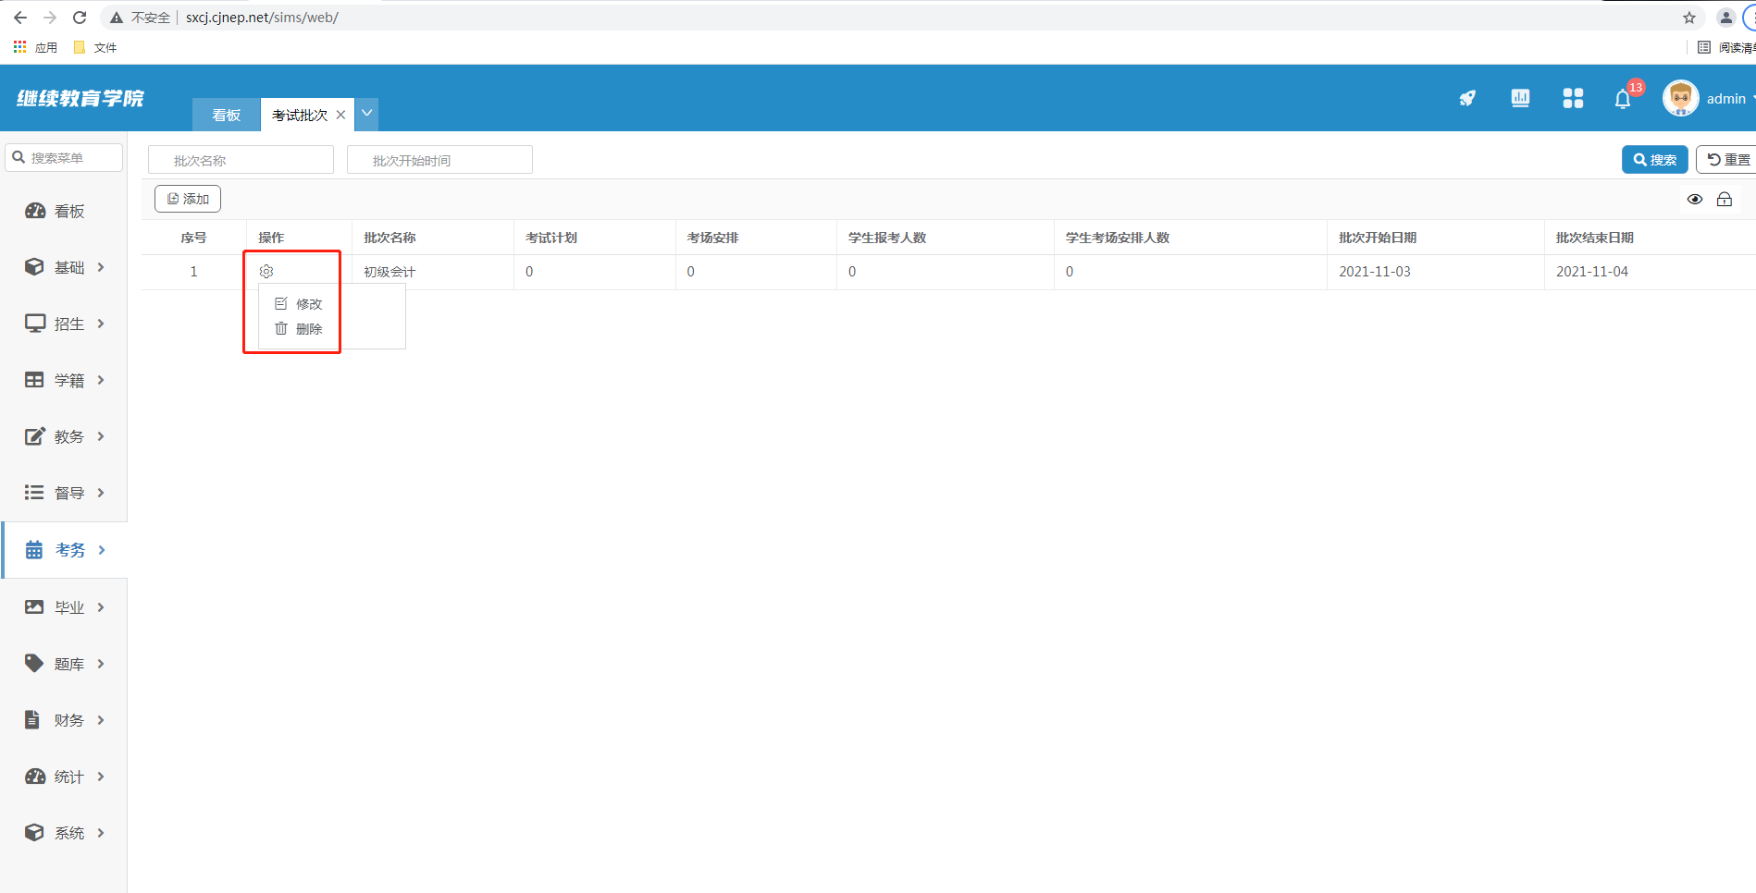Select 修改 from the row action menu
The image size is (1756, 893).
pos(299,304)
